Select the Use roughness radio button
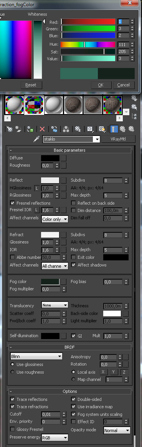The image size is (142, 447). [12, 372]
